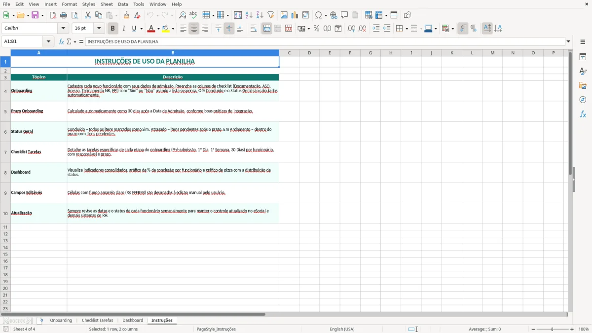Insert a chart

(295, 15)
